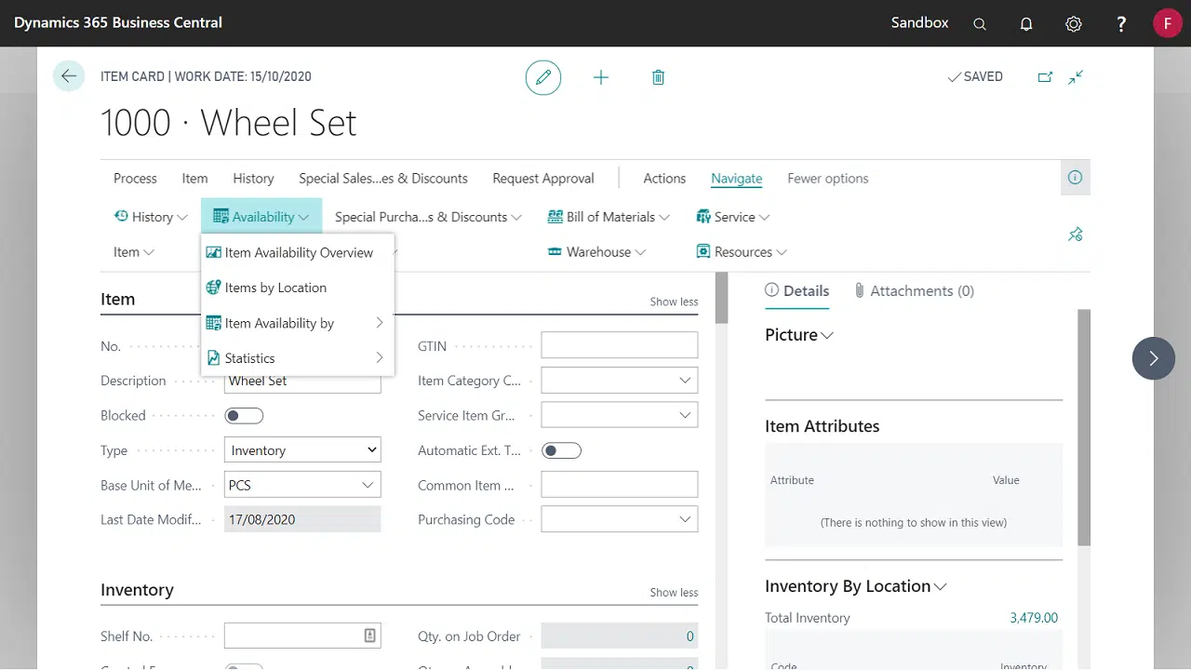The image size is (1191, 670).
Task: Click the GTIN input field
Action: [x=619, y=346]
